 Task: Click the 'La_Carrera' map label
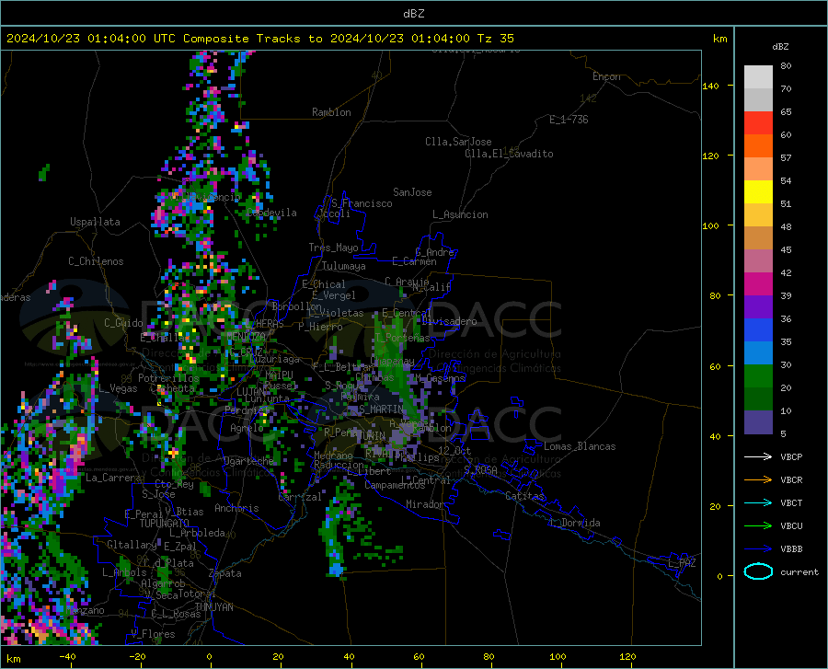click(113, 478)
